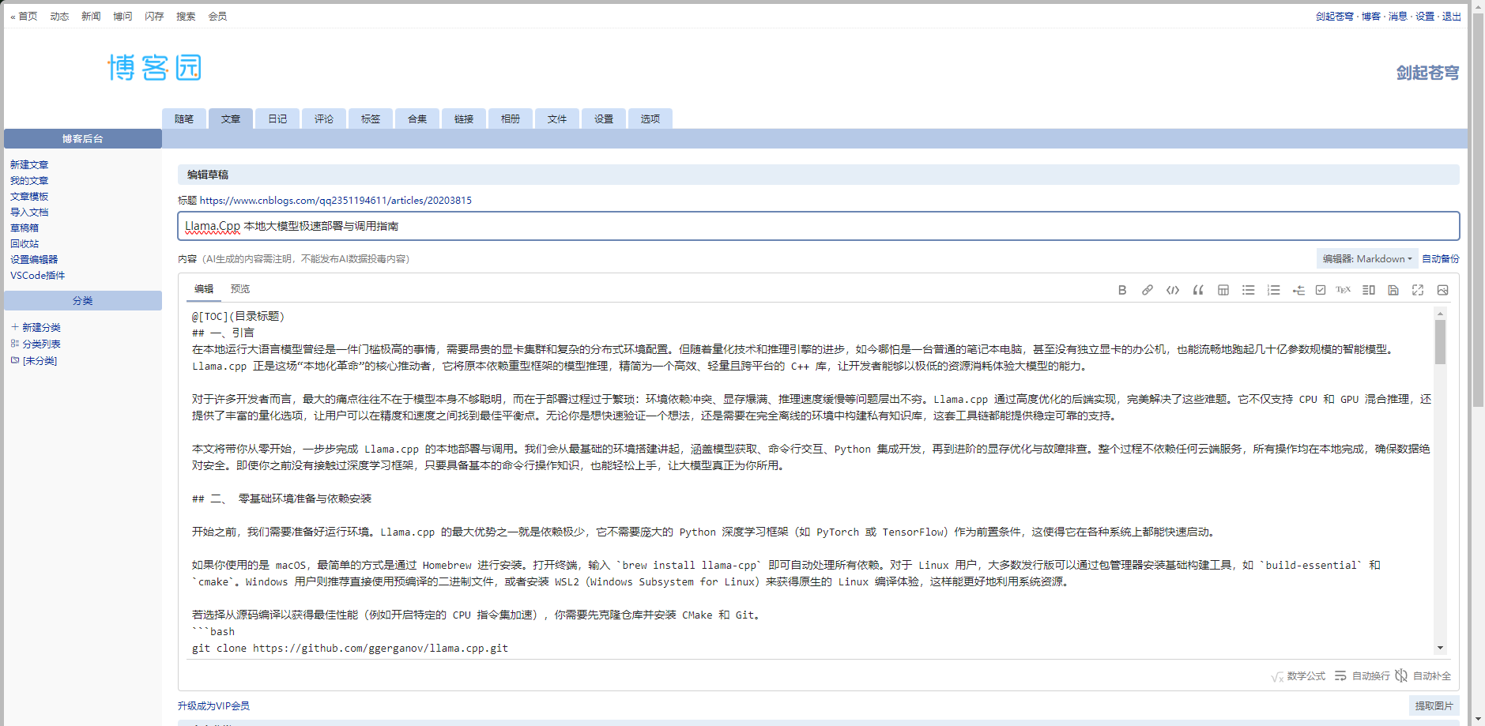Open the 标签 tab
This screenshot has width=1485, height=726.
pos(371,118)
